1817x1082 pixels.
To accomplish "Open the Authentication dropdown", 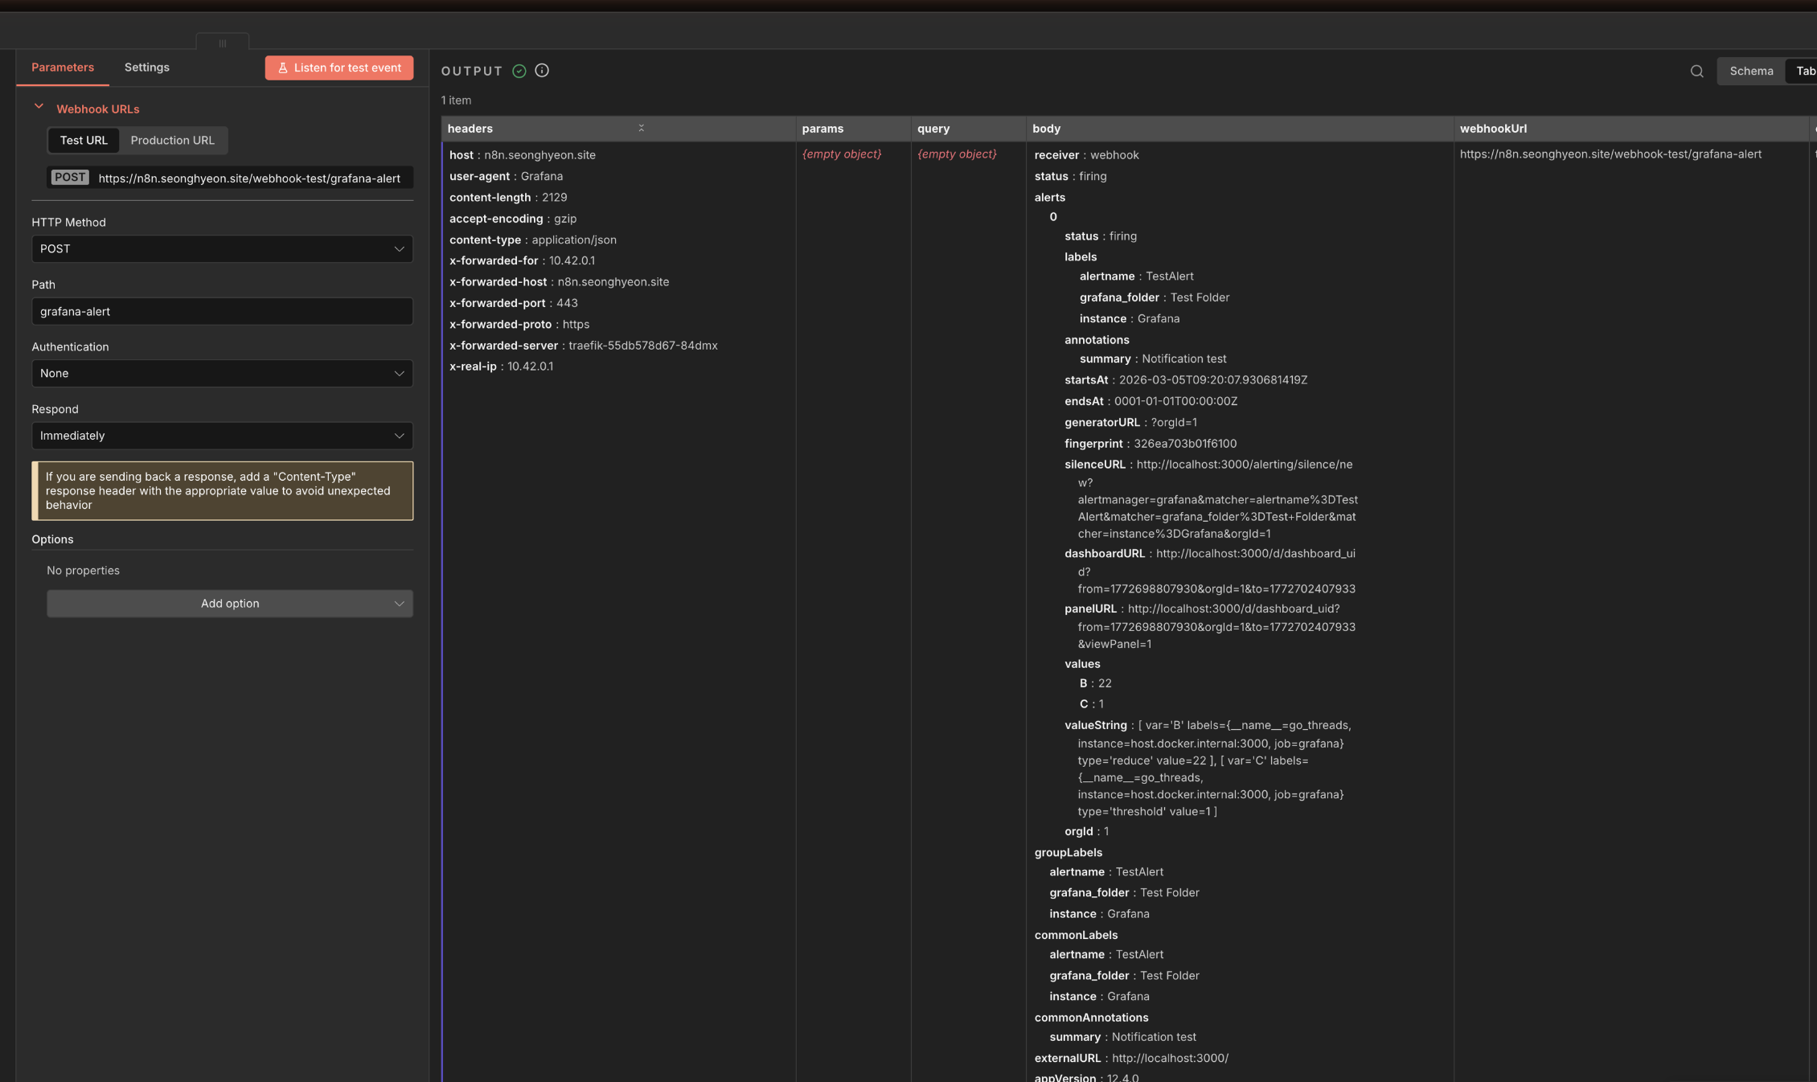I will tap(222, 373).
